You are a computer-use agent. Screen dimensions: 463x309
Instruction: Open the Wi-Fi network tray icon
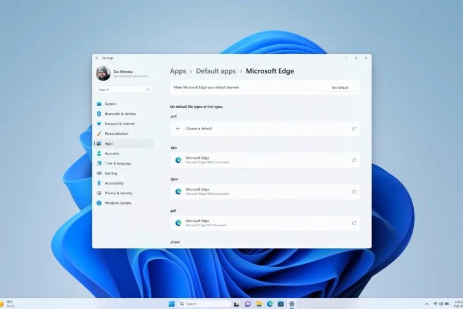435,304
